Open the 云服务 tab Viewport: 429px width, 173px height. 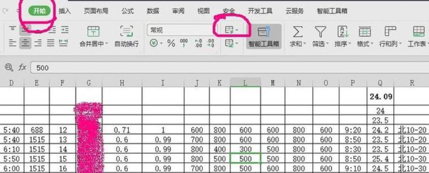295,11
